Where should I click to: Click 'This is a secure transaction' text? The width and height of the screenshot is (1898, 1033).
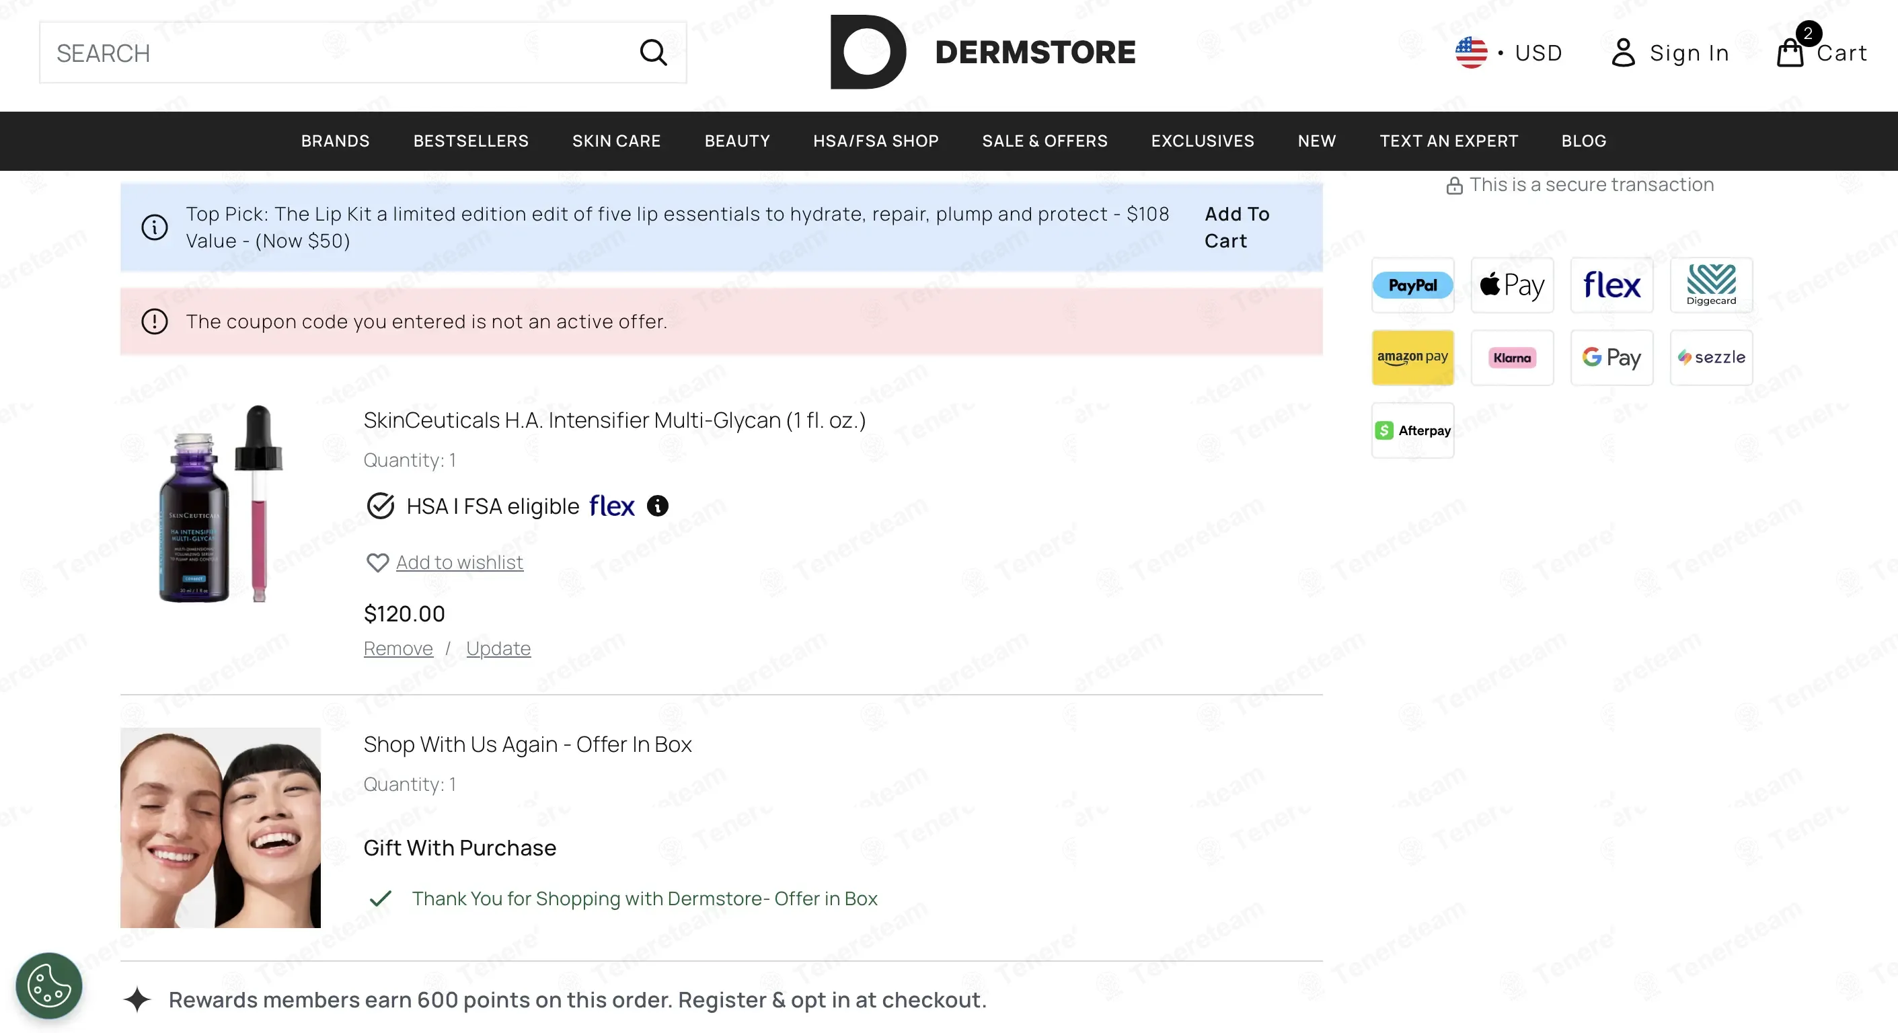pos(1591,184)
